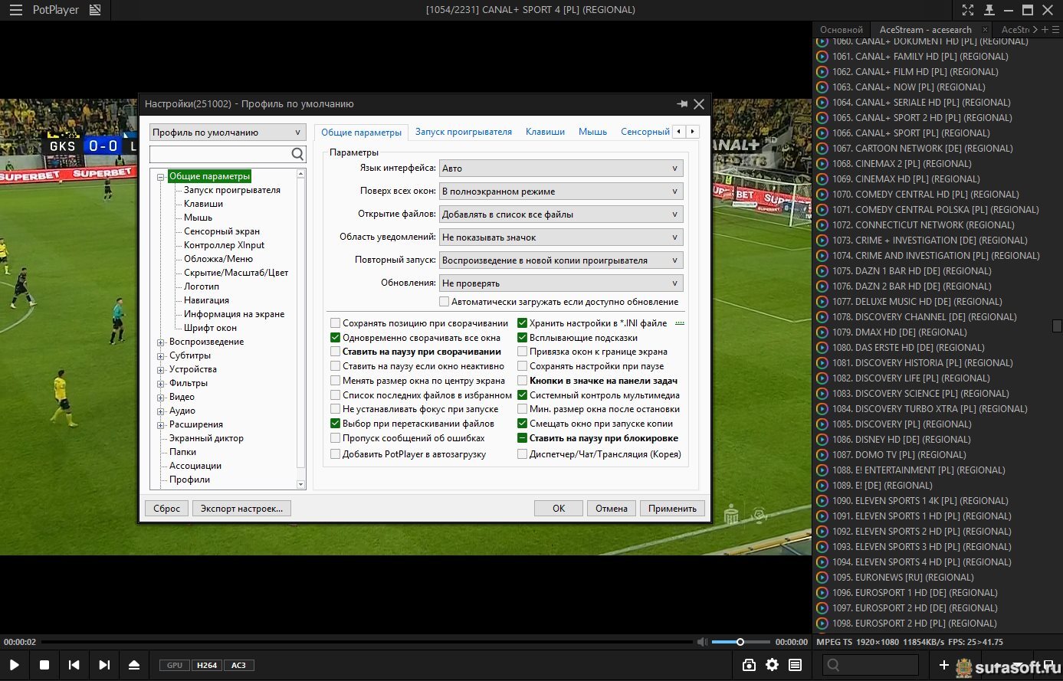1063x681 pixels.
Task: Pin the player window on top
Action: (989, 10)
